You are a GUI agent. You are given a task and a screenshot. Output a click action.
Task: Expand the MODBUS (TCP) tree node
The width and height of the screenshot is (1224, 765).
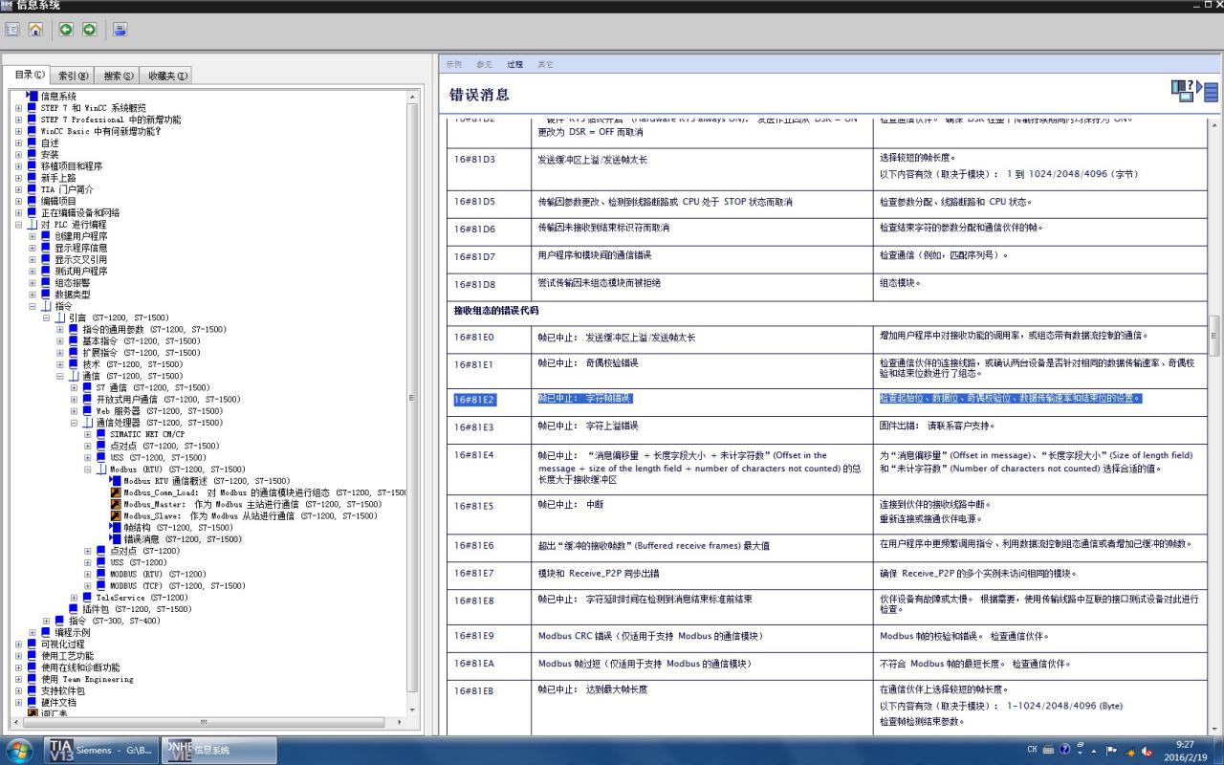click(87, 586)
